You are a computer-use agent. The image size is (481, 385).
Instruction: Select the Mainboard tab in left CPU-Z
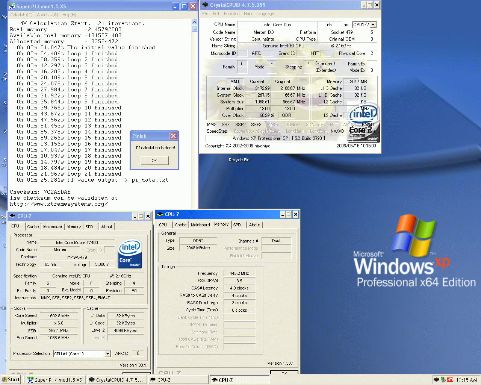(x=53, y=227)
